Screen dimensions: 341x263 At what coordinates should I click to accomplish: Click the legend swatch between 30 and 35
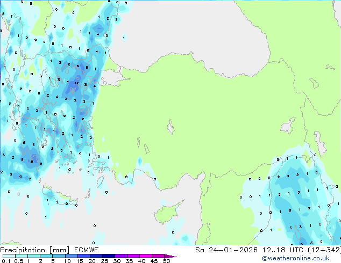(x=121, y=256)
